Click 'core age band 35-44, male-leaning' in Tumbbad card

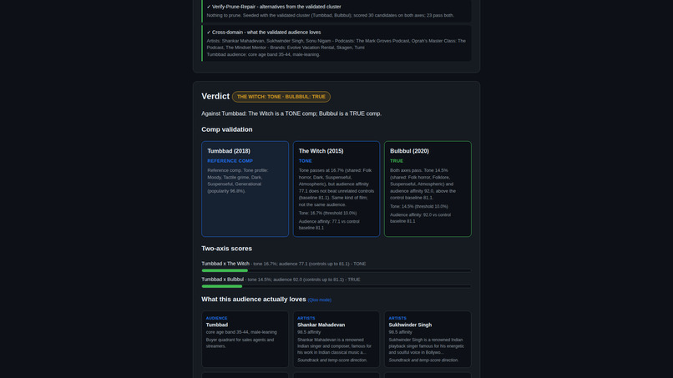click(x=241, y=332)
